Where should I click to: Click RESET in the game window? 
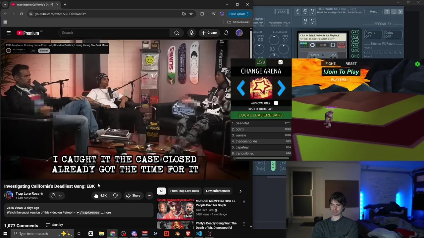[351, 63]
